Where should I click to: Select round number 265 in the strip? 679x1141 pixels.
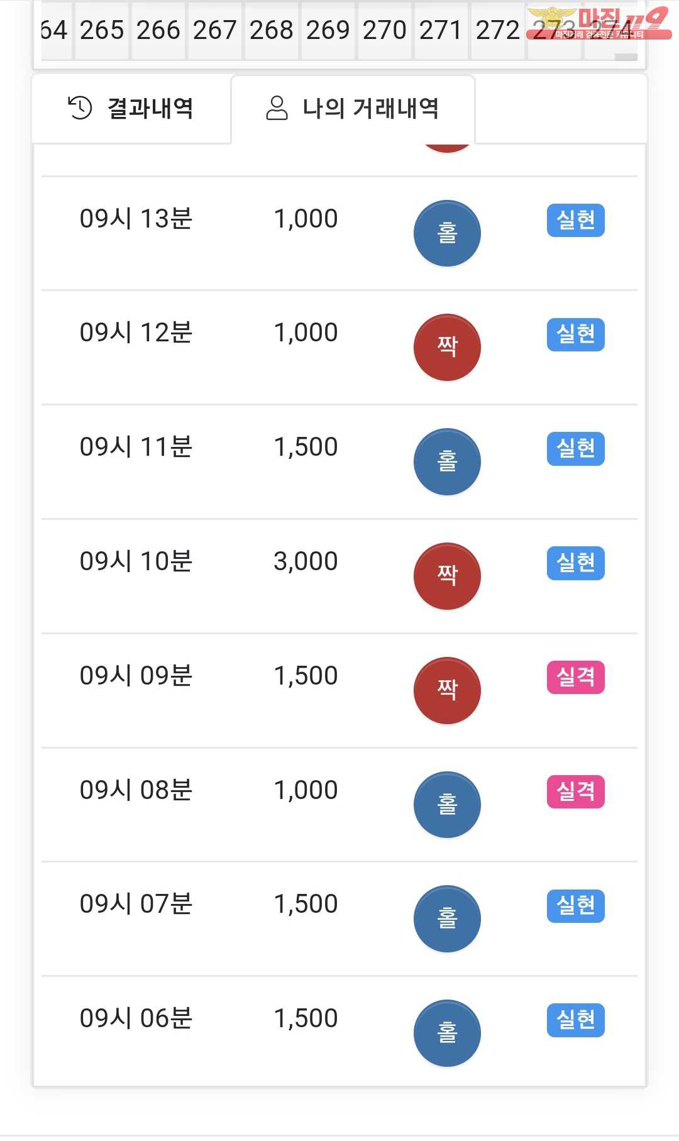pyautogui.click(x=102, y=30)
